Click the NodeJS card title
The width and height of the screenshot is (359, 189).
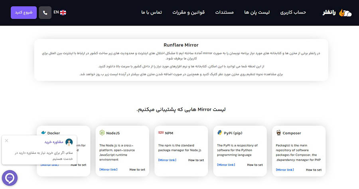click(113, 133)
